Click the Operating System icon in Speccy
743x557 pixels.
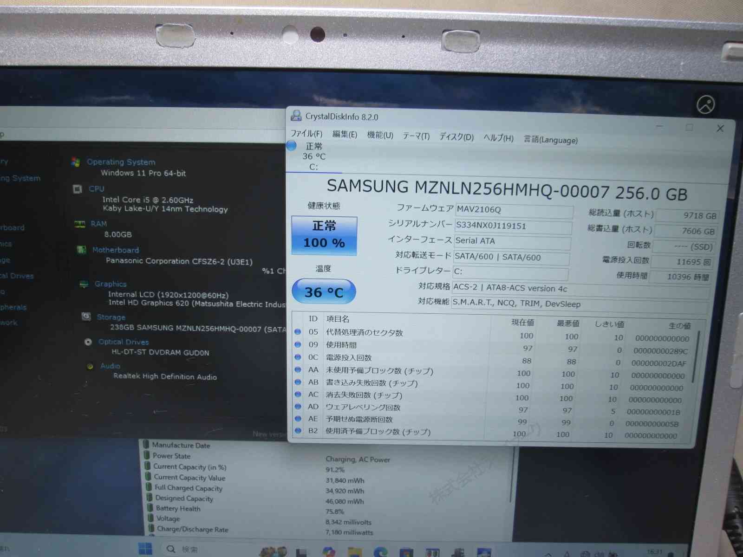75,162
